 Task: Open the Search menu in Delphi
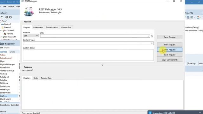point(11,6)
